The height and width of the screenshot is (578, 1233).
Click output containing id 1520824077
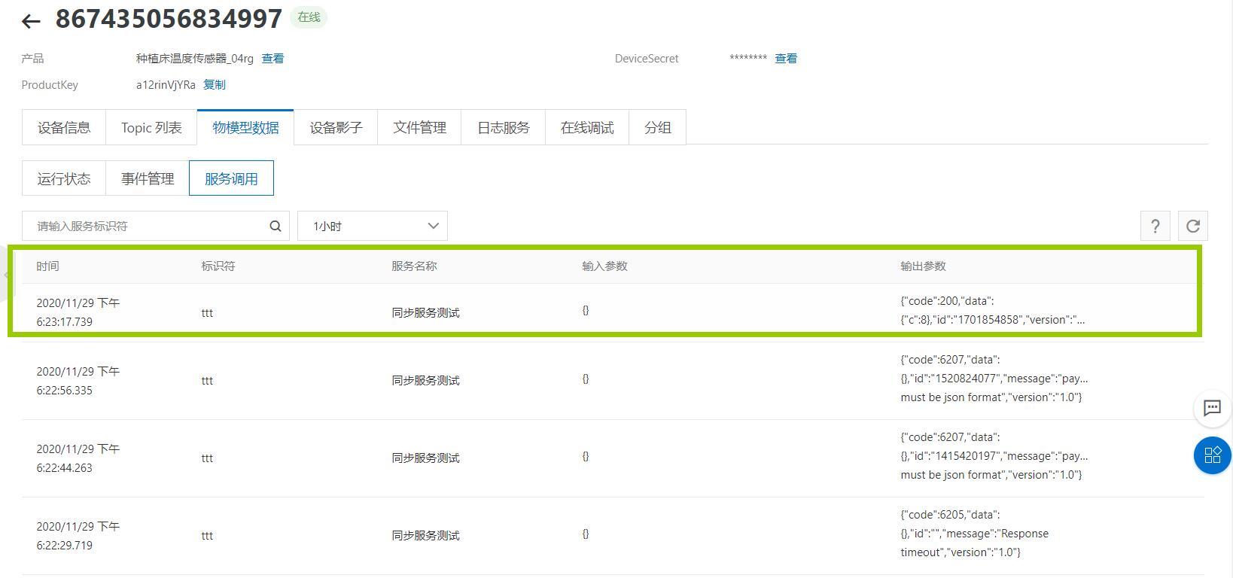994,379
